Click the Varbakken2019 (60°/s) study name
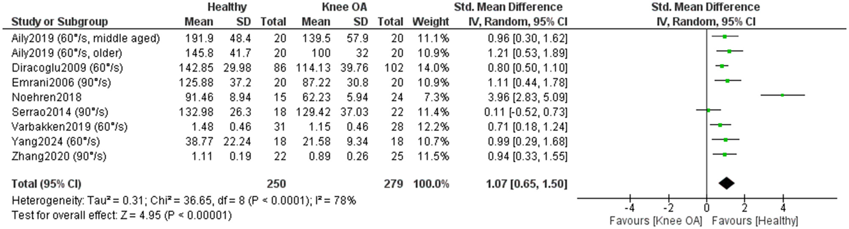Screen dimensions: 849x229 point(69,127)
